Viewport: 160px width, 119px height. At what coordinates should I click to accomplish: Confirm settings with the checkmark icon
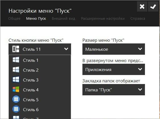[x=153, y=7]
